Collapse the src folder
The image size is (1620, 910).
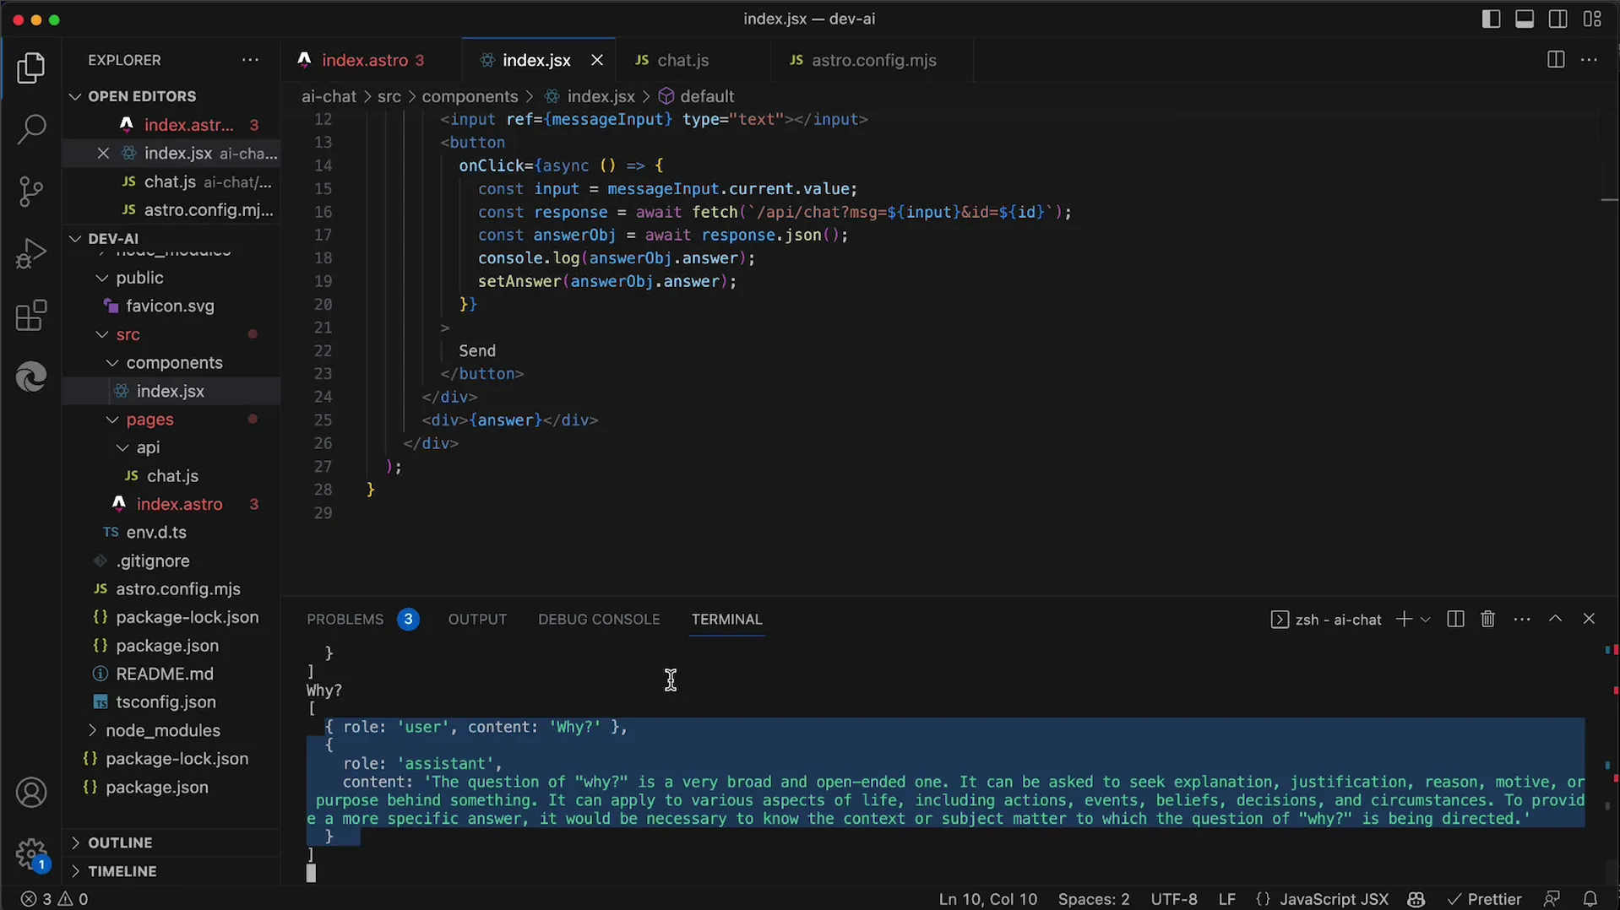(128, 334)
